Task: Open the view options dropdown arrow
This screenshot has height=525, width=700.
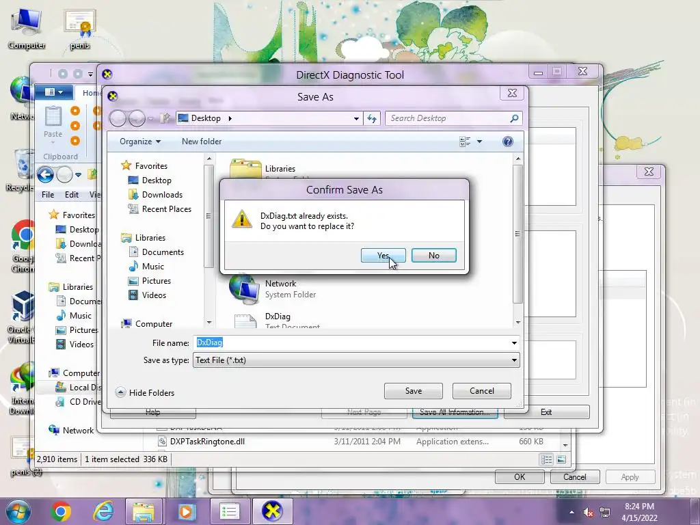Action: tap(479, 142)
